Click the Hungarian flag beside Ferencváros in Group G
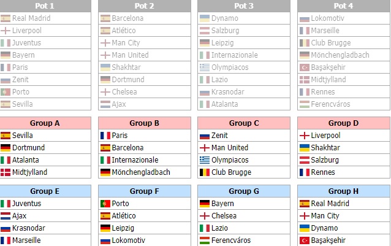This screenshot has height=246, width=391. pyautogui.click(x=205, y=240)
